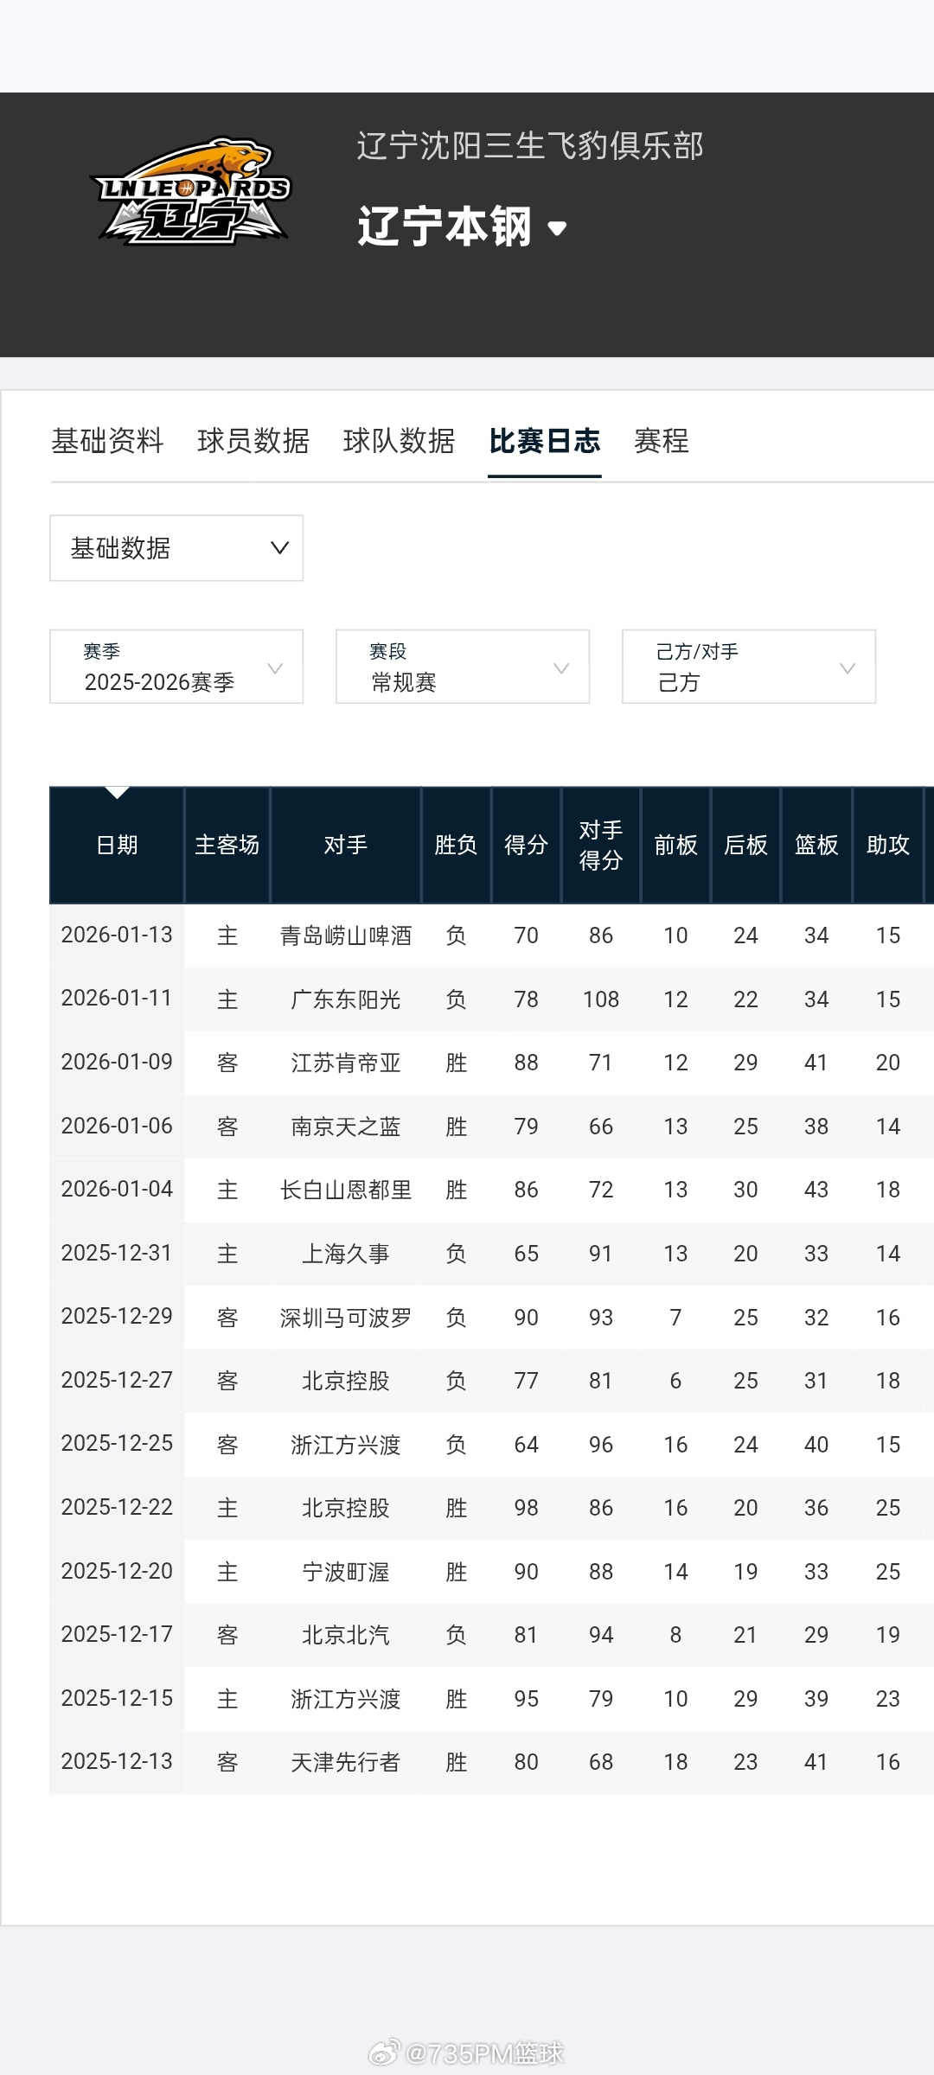This screenshot has height=2075, width=934.
Task: Open the 赛程 tab
Action: 662,441
